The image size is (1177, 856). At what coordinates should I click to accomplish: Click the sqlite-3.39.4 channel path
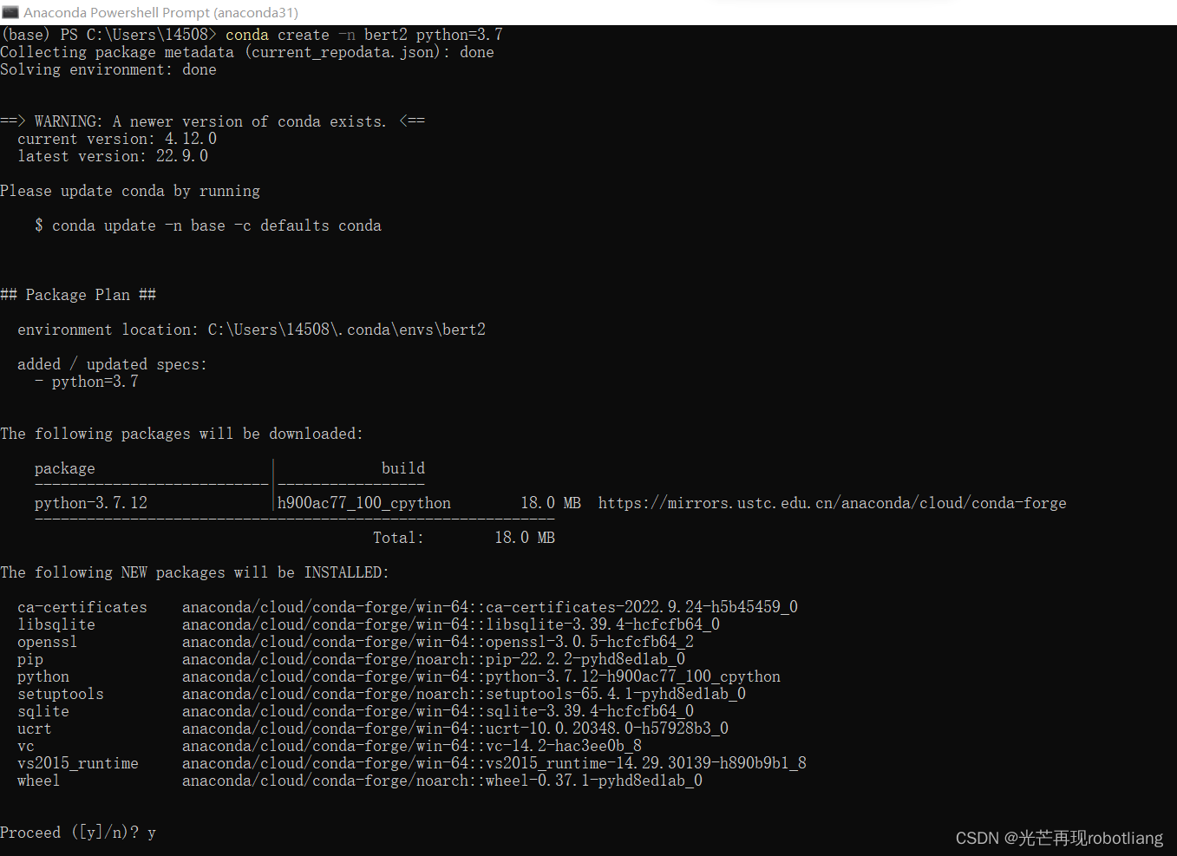(x=438, y=711)
